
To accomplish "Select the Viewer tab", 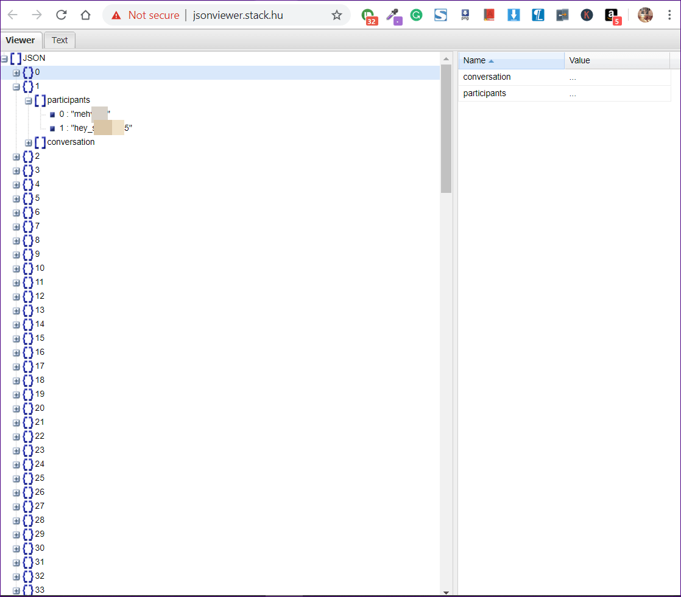I will [21, 40].
